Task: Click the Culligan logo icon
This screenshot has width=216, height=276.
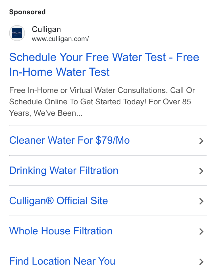Action: tap(17, 33)
